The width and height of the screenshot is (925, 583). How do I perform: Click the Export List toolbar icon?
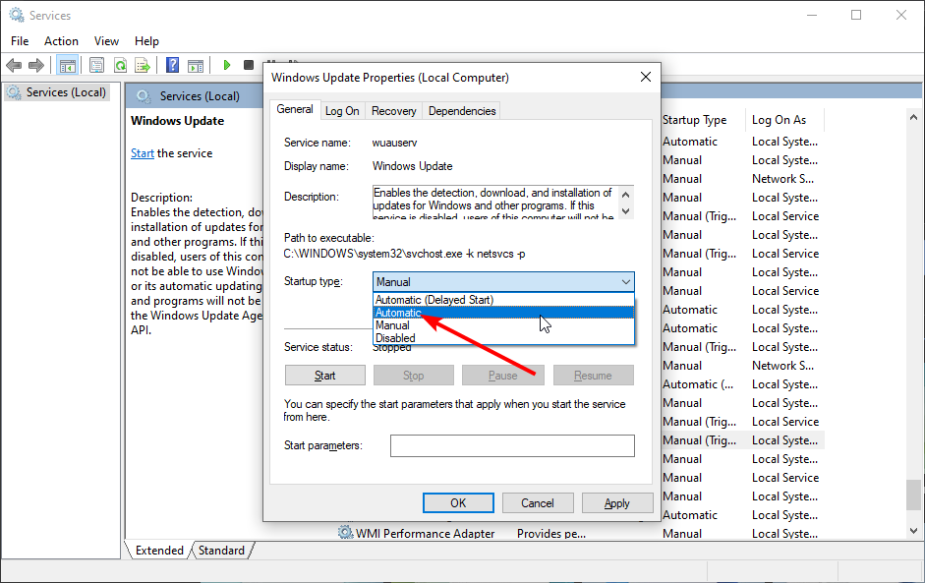(143, 65)
